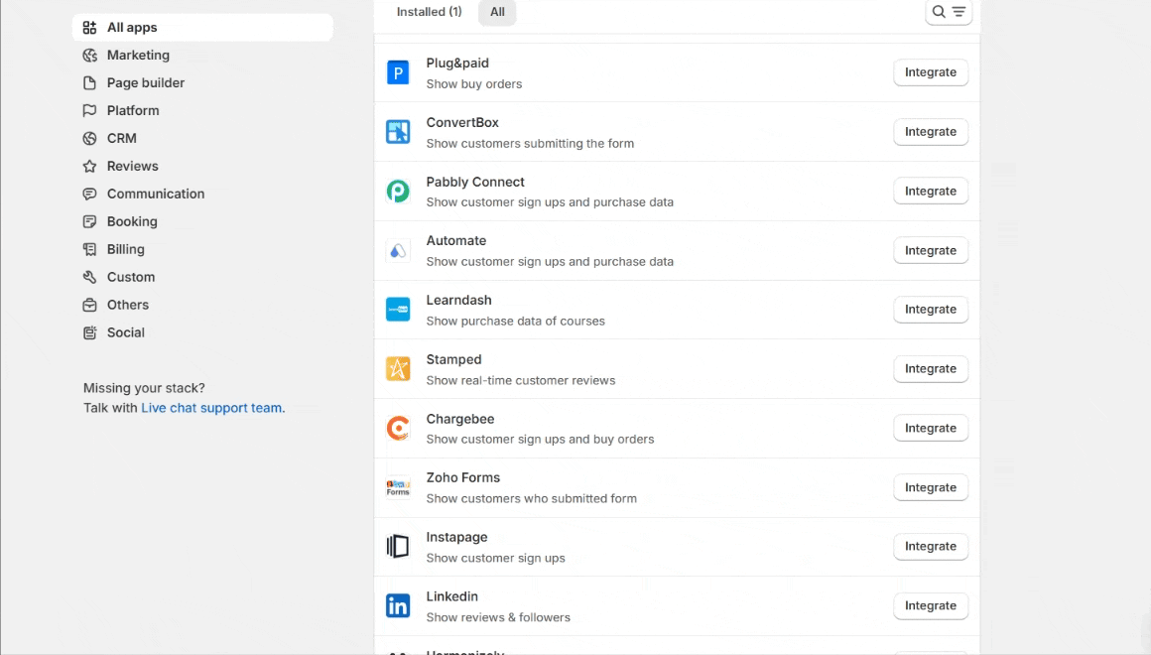Click 'Show real-time customer reviews' text
This screenshot has height=655, width=1151.
521,380
